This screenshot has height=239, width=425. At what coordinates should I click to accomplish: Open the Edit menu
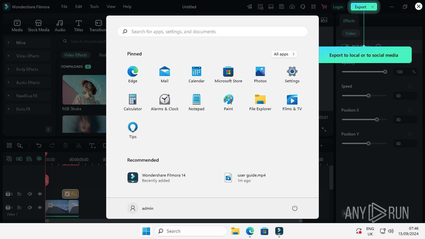[79, 7]
